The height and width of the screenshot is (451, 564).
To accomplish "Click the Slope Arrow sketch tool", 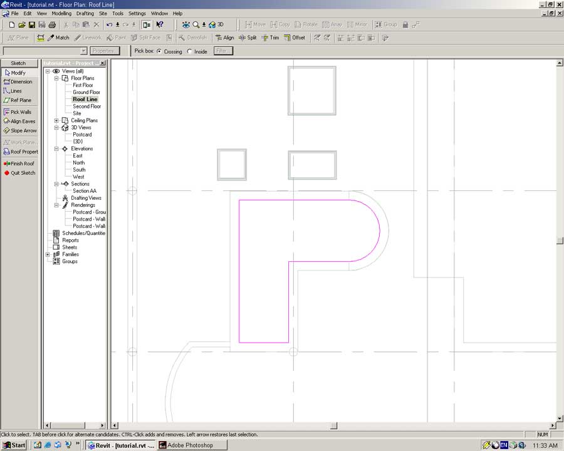I will click(20, 130).
